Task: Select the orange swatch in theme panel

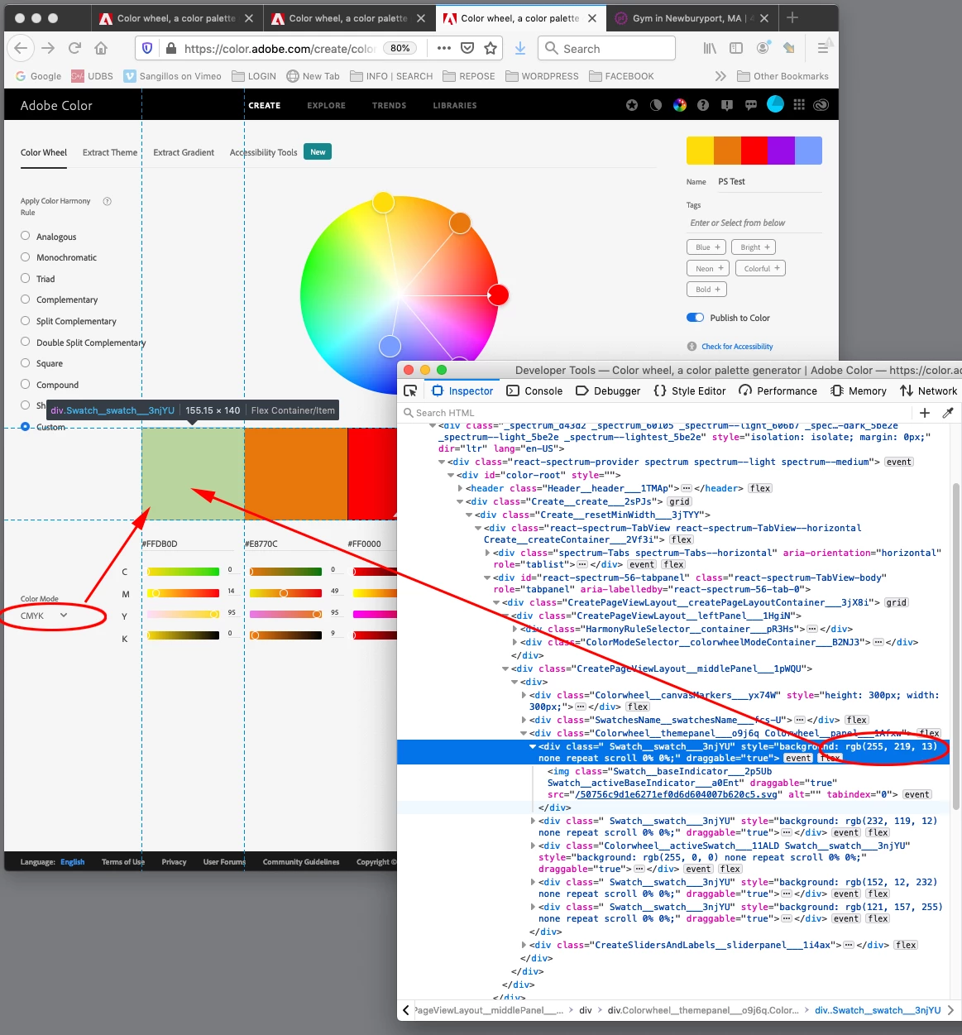Action: click(296, 473)
